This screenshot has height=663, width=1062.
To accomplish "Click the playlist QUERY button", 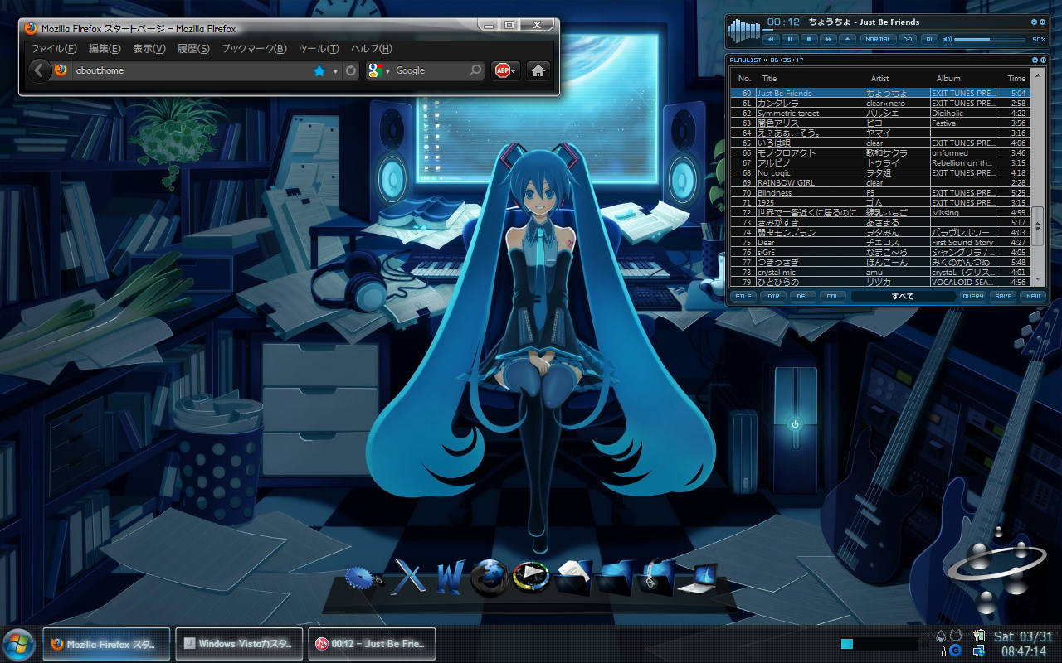I will click(973, 296).
